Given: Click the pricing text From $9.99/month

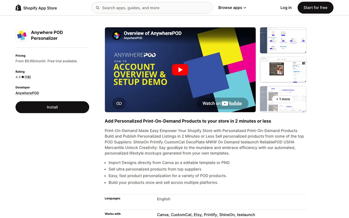Looking at the screenshot, I should point(47,61).
